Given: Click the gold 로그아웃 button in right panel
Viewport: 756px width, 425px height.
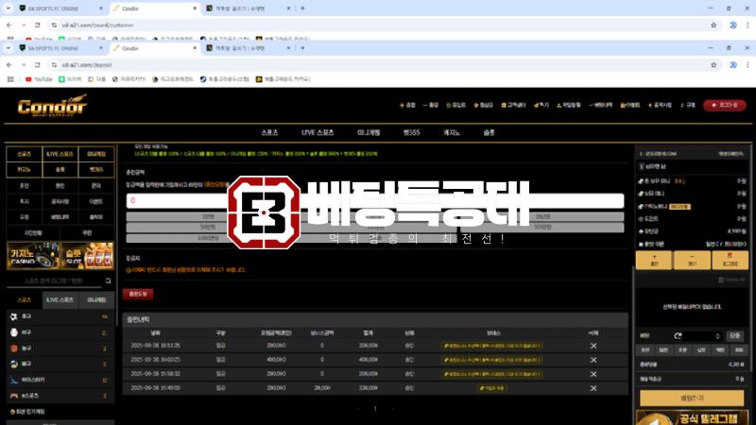Looking at the screenshot, I should point(730,261).
